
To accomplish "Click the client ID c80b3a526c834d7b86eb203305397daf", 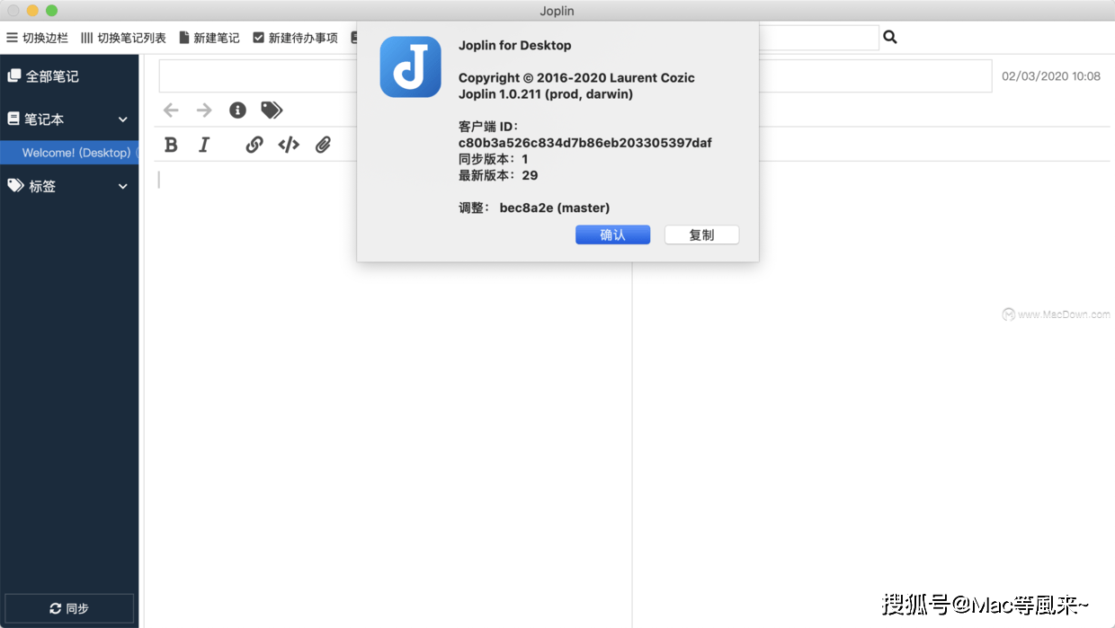I will pyautogui.click(x=585, y=143).
